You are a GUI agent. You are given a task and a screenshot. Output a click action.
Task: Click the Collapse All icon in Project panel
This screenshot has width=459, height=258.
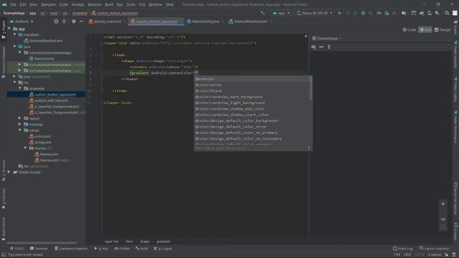point(64,21)
